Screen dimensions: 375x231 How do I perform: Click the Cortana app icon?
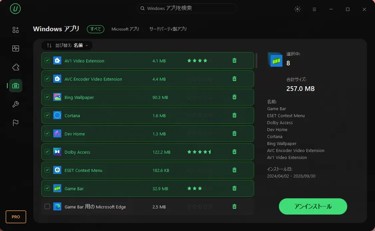tap(57, 115)
